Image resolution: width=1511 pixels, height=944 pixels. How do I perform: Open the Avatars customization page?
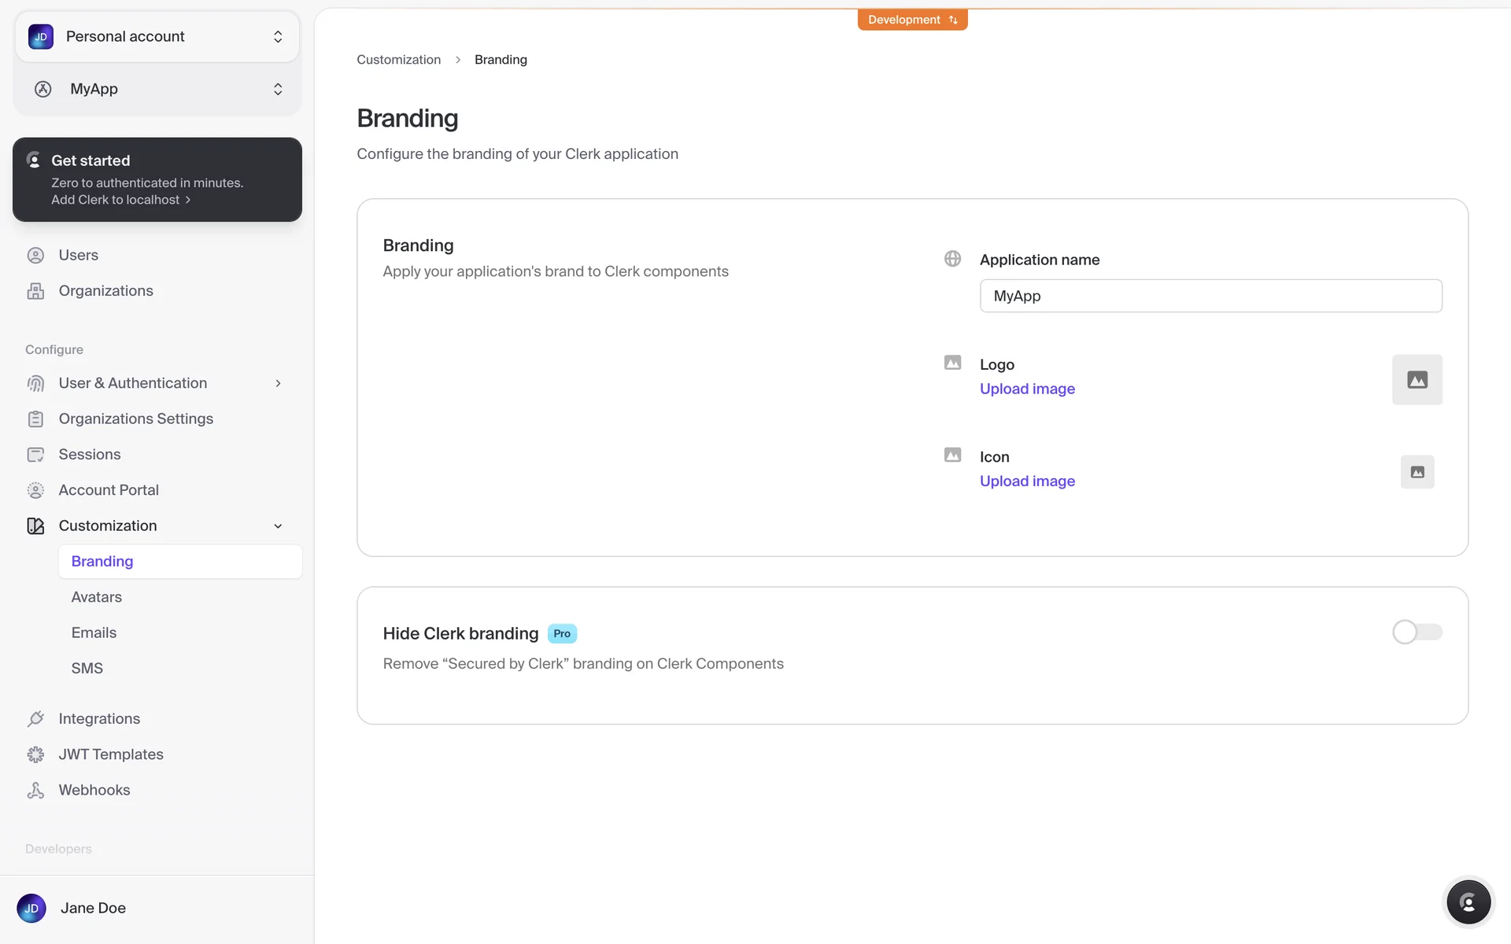(x=97, y=597)
